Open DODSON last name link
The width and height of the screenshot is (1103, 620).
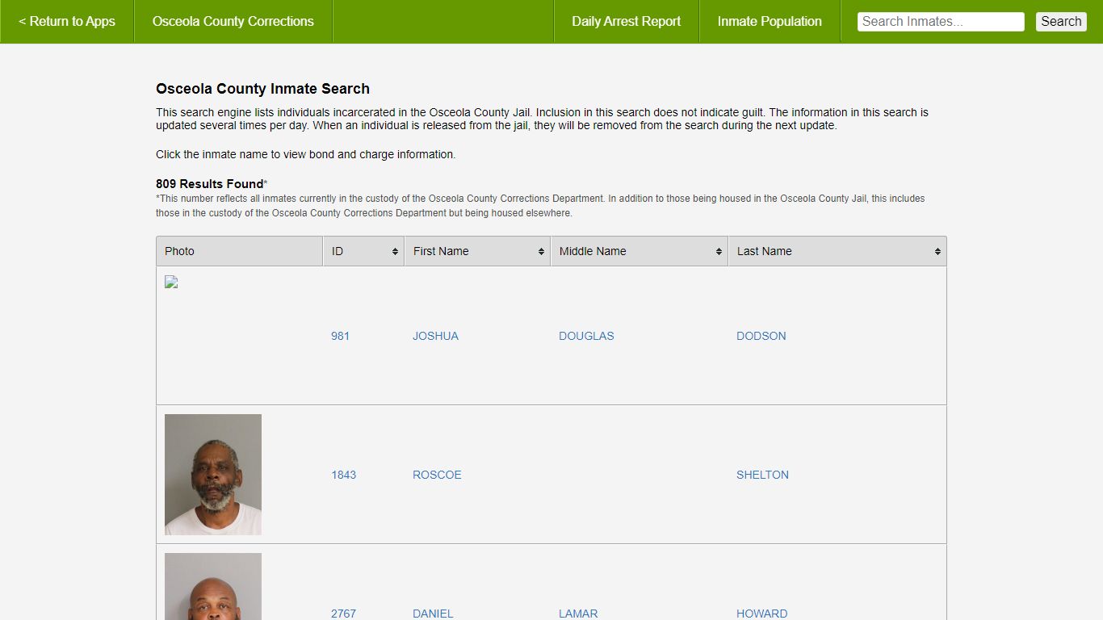click(x=761, y=336)
